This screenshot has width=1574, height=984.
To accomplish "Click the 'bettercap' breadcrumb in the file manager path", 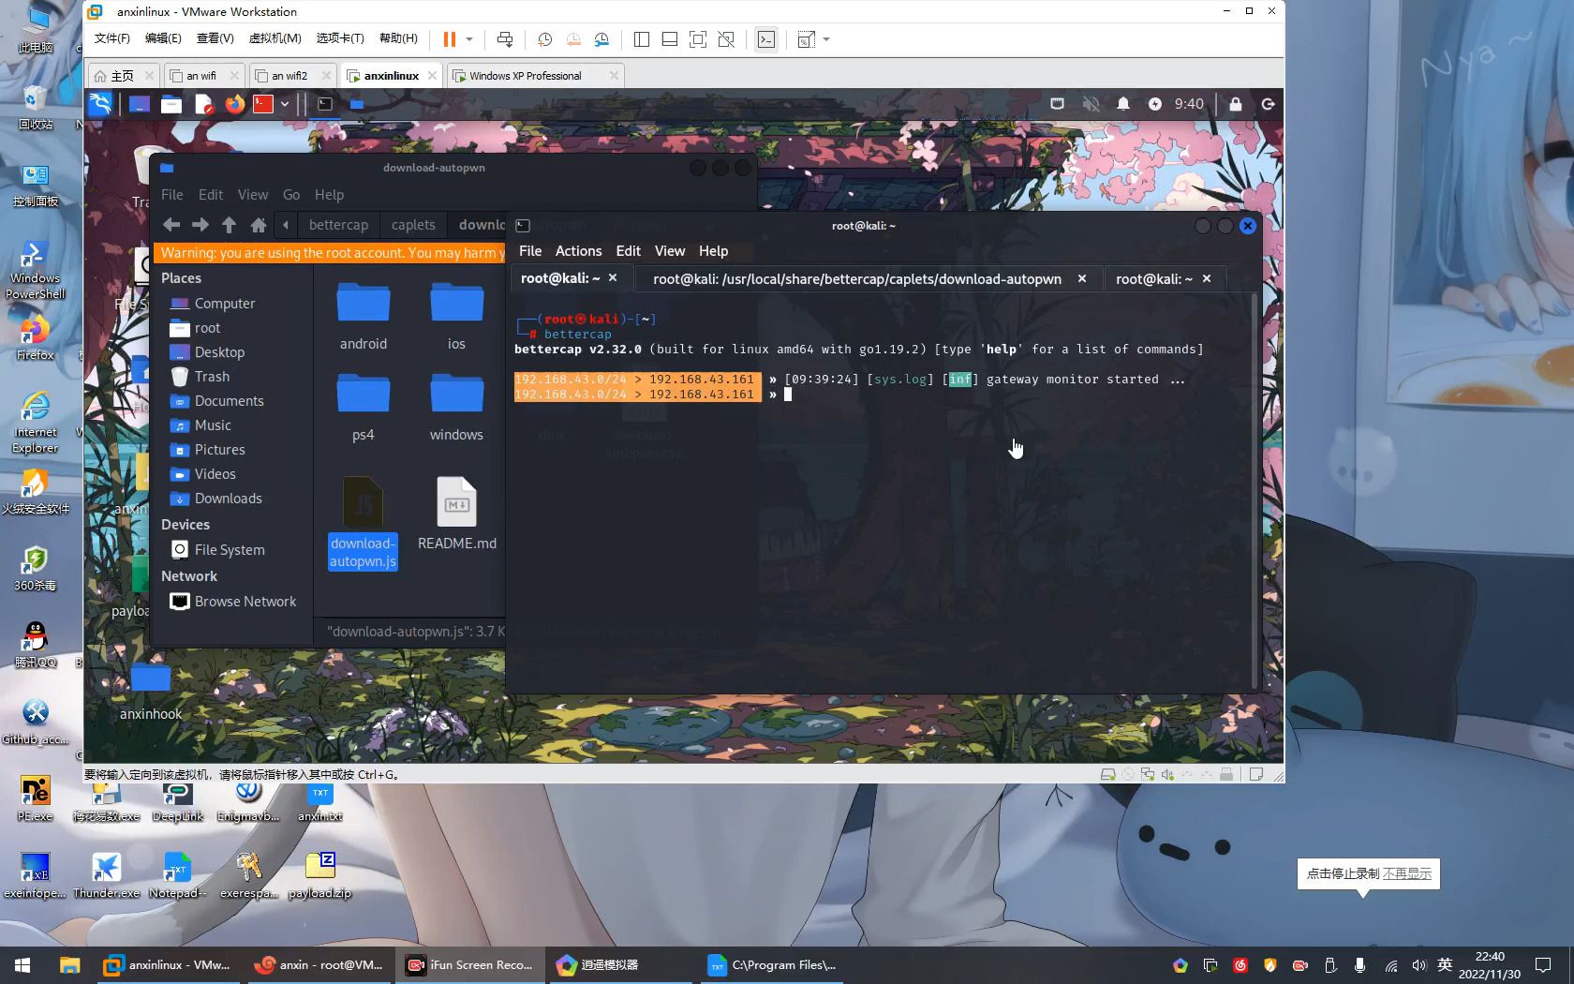I will point(338,225).
